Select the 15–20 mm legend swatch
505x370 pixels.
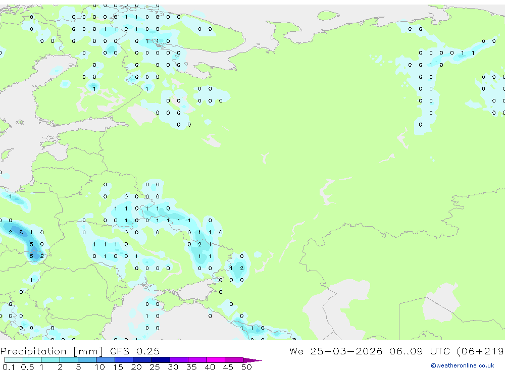point(124,360)
